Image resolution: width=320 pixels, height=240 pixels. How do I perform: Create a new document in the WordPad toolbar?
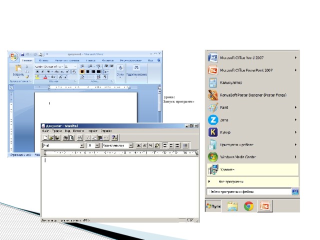pos(45,138)
